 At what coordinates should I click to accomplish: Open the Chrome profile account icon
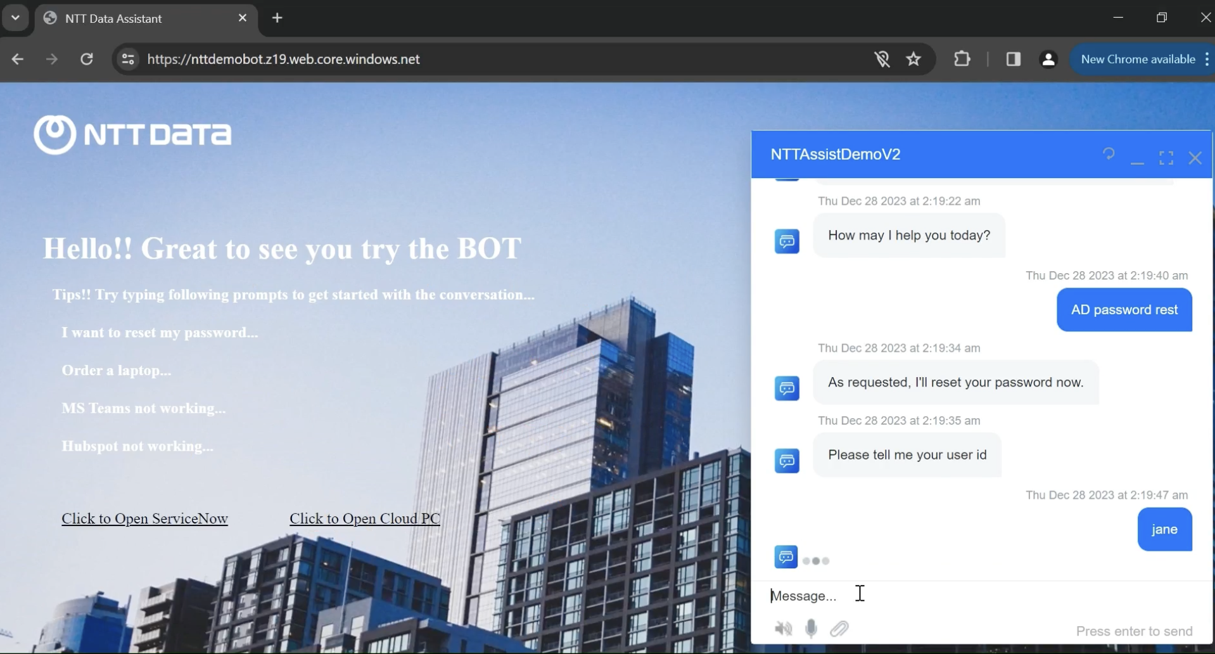tap(1048, 59)
